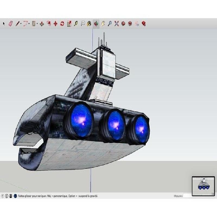Image resolution: width=217 pixels, height=217 pixels.
Task: Activate the Zoom magnifier tool
Action: 110,24
